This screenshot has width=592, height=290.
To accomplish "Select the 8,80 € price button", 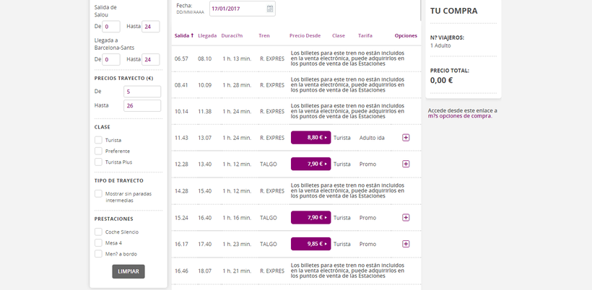I will coord(310,137).
